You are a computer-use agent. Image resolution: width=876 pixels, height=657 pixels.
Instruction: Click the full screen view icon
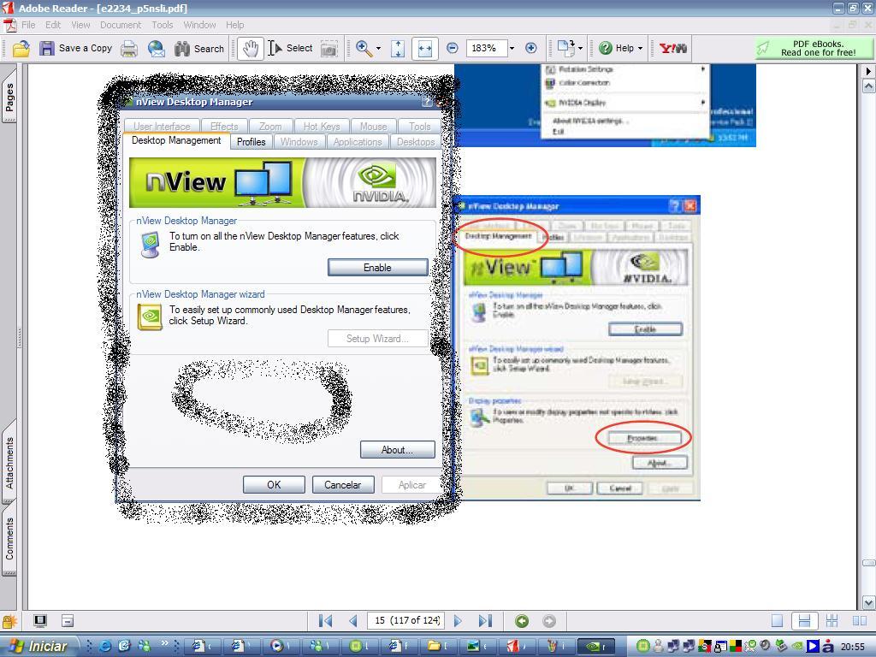pyautogui.click(x=39, y=621)
